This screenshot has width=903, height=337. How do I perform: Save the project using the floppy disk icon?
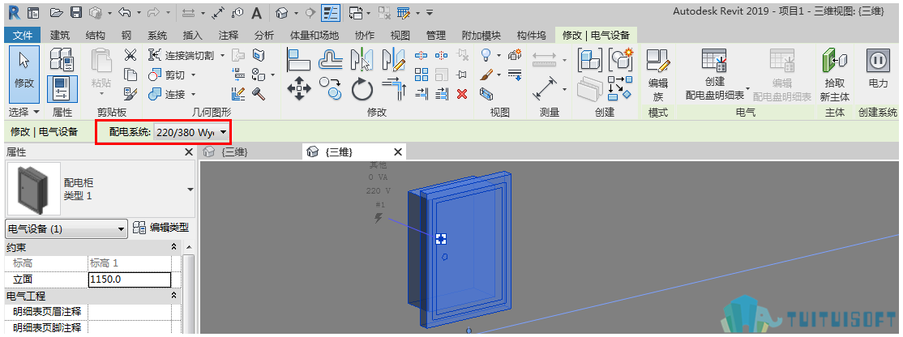point(75,12)
